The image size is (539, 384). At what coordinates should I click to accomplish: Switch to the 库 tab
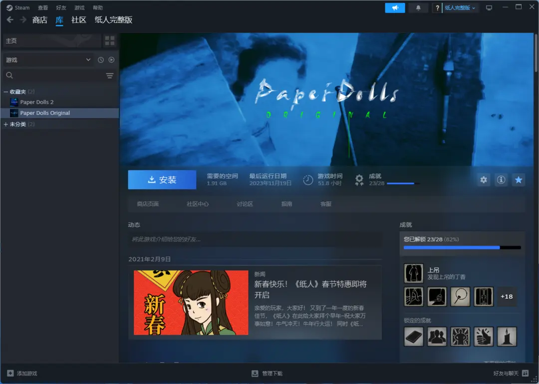click(x=59, y=20)
